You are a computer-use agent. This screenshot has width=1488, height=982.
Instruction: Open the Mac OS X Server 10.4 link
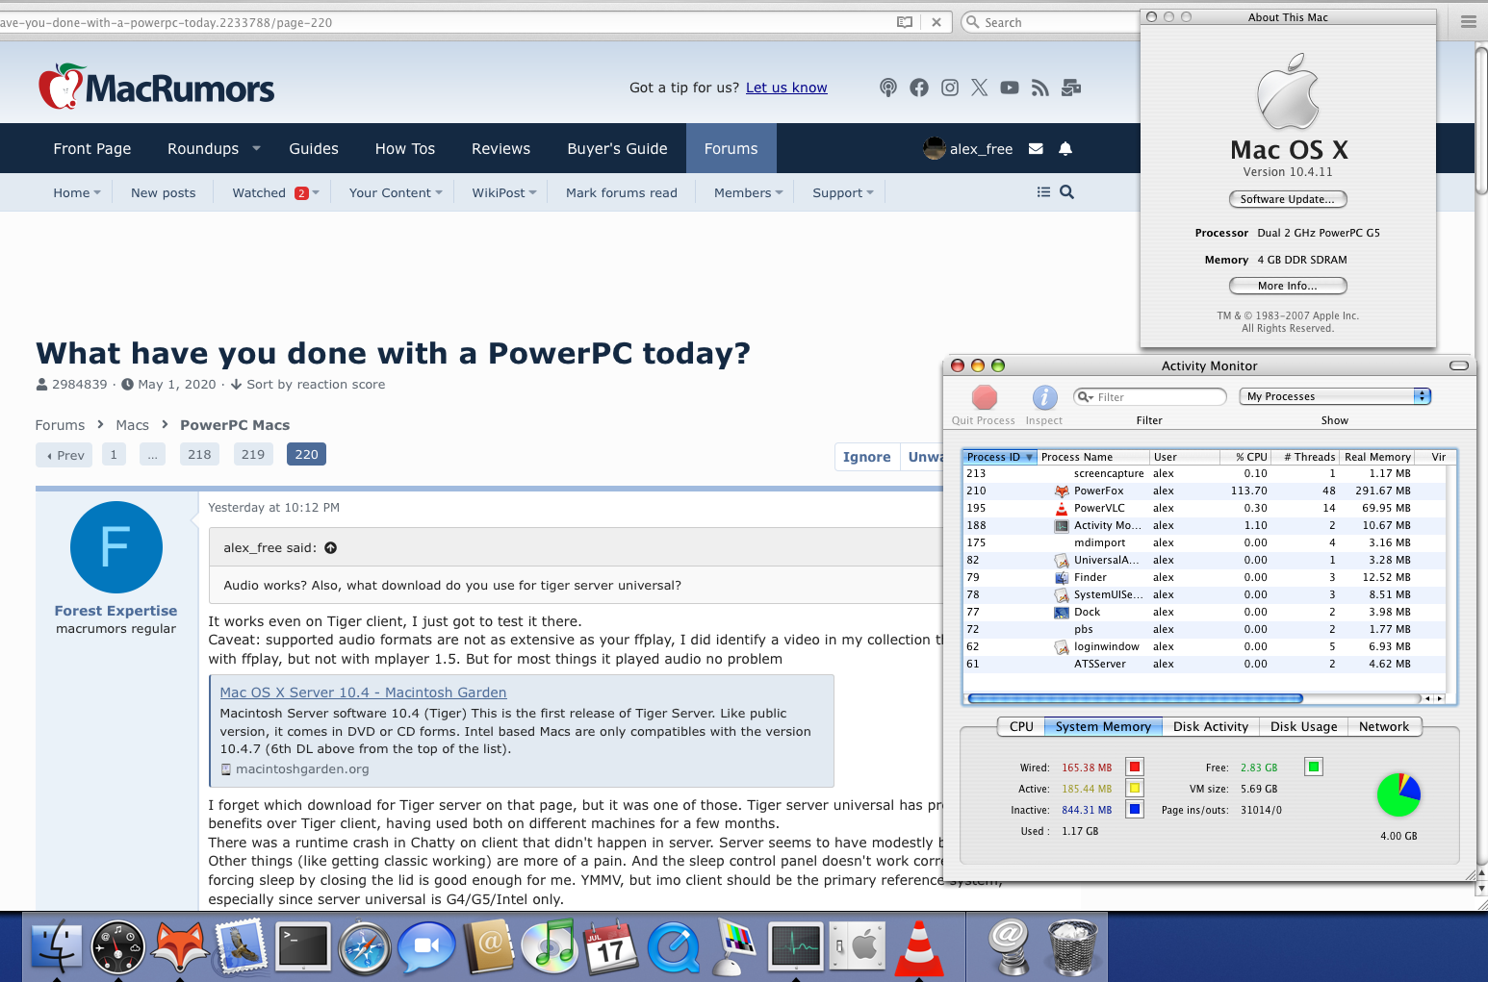coord(363,692)
